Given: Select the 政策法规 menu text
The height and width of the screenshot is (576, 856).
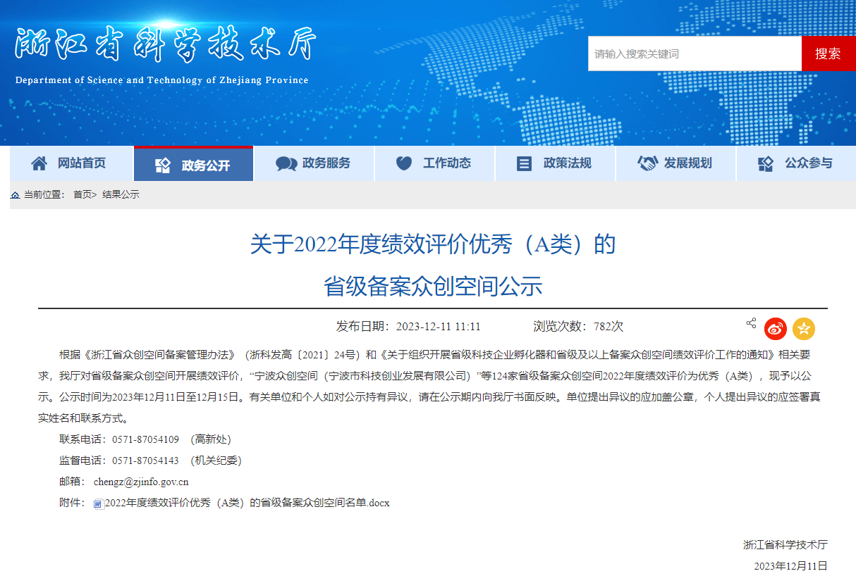Looking at the screenshot, I should click(x=567, y=163).
